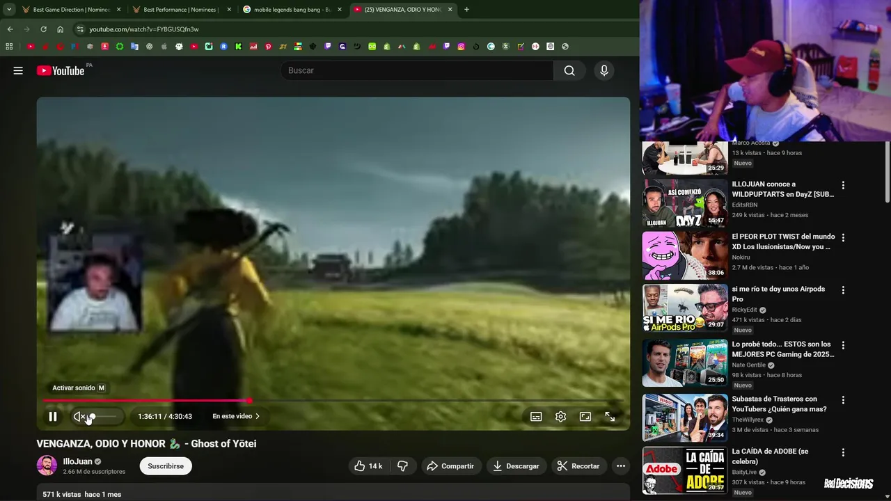Click the Nate Gentile channel name
Screen dimensions: 891x501
click(748, 365)
